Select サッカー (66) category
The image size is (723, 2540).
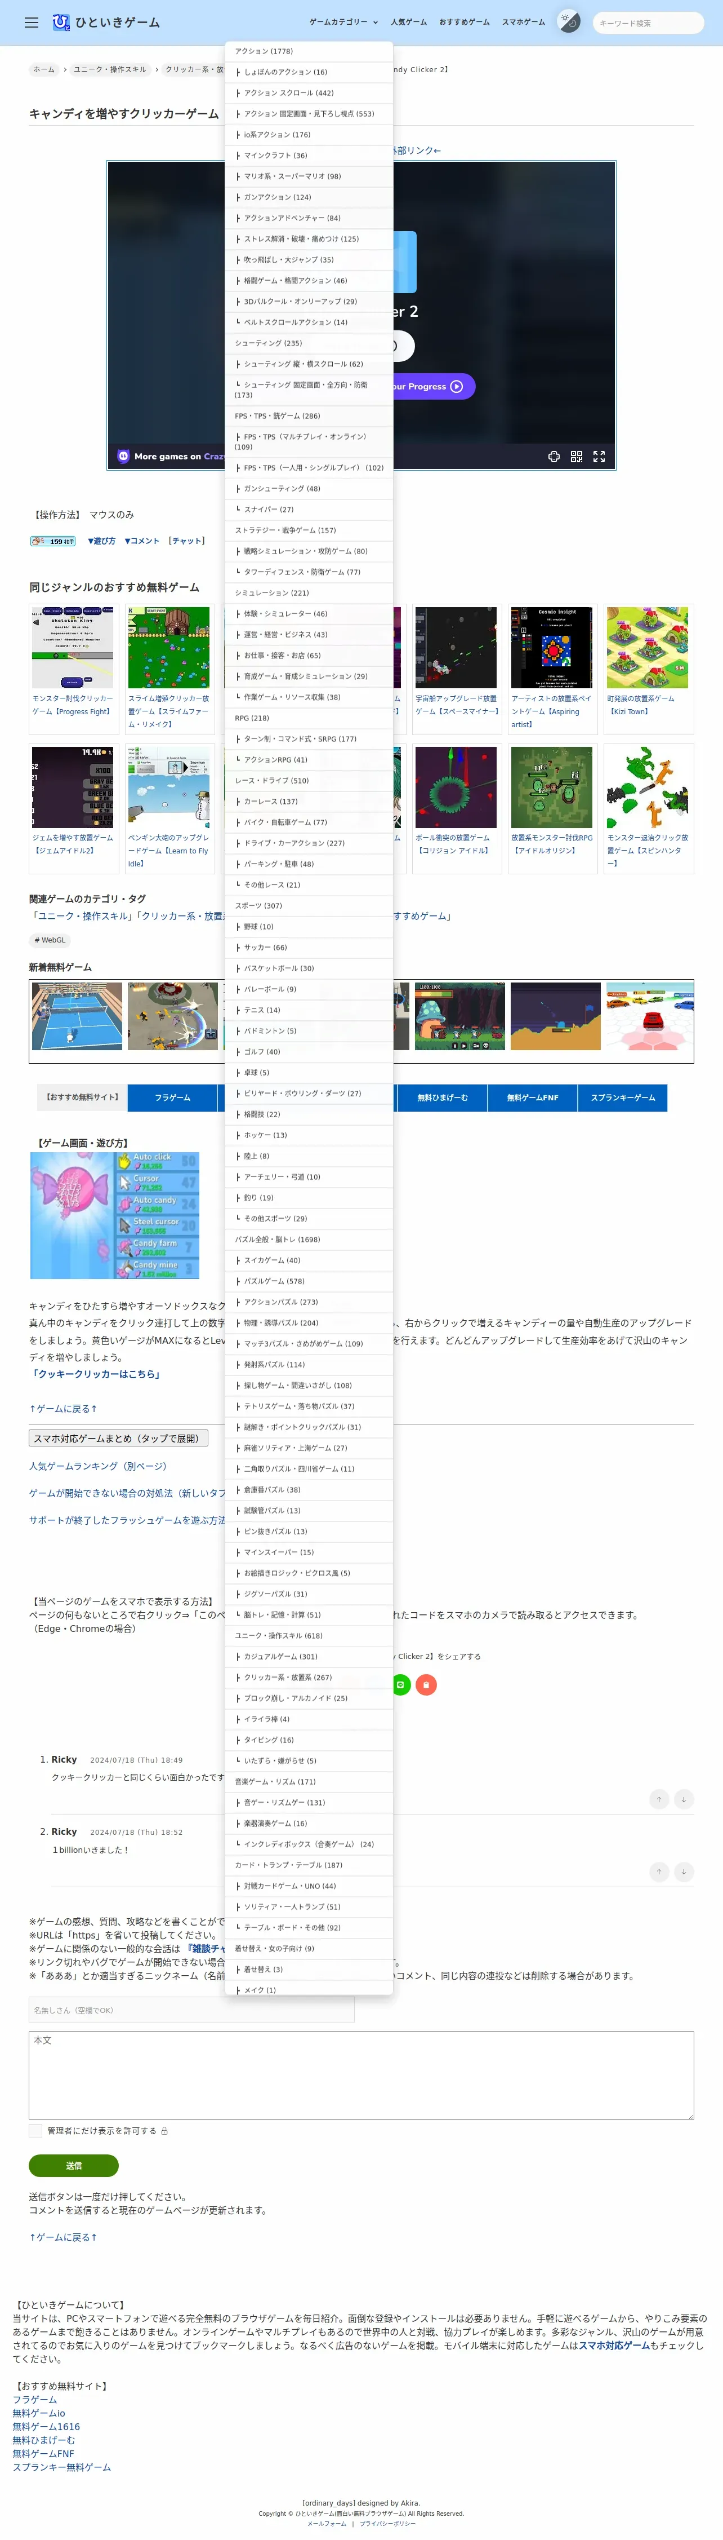click(x=309, y=948)
